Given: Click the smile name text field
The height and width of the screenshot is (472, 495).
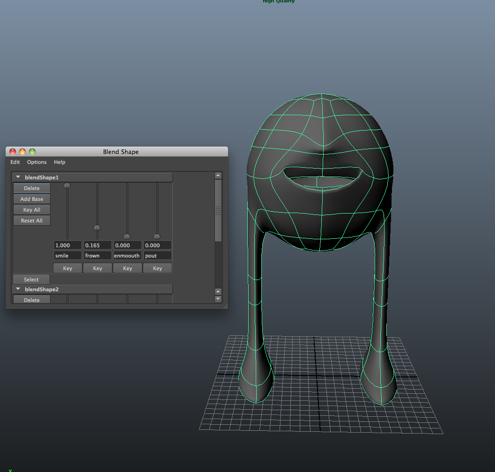Looking at the screenshot, I should (67, 256).
